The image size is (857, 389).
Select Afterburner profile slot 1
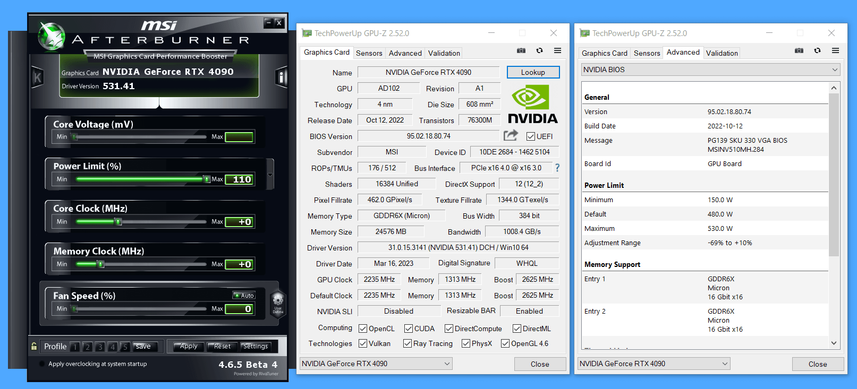click(75, 347)
